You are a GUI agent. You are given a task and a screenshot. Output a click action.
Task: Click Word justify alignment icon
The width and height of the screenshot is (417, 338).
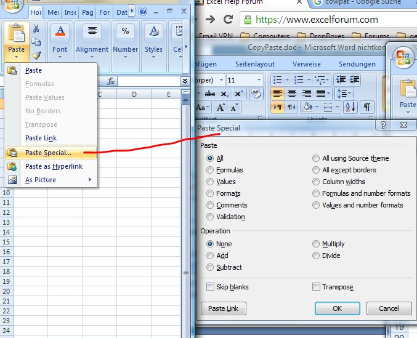pyautogui.click(x=321, y=93)
